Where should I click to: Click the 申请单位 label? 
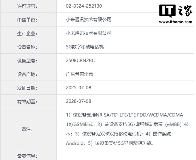27,20
